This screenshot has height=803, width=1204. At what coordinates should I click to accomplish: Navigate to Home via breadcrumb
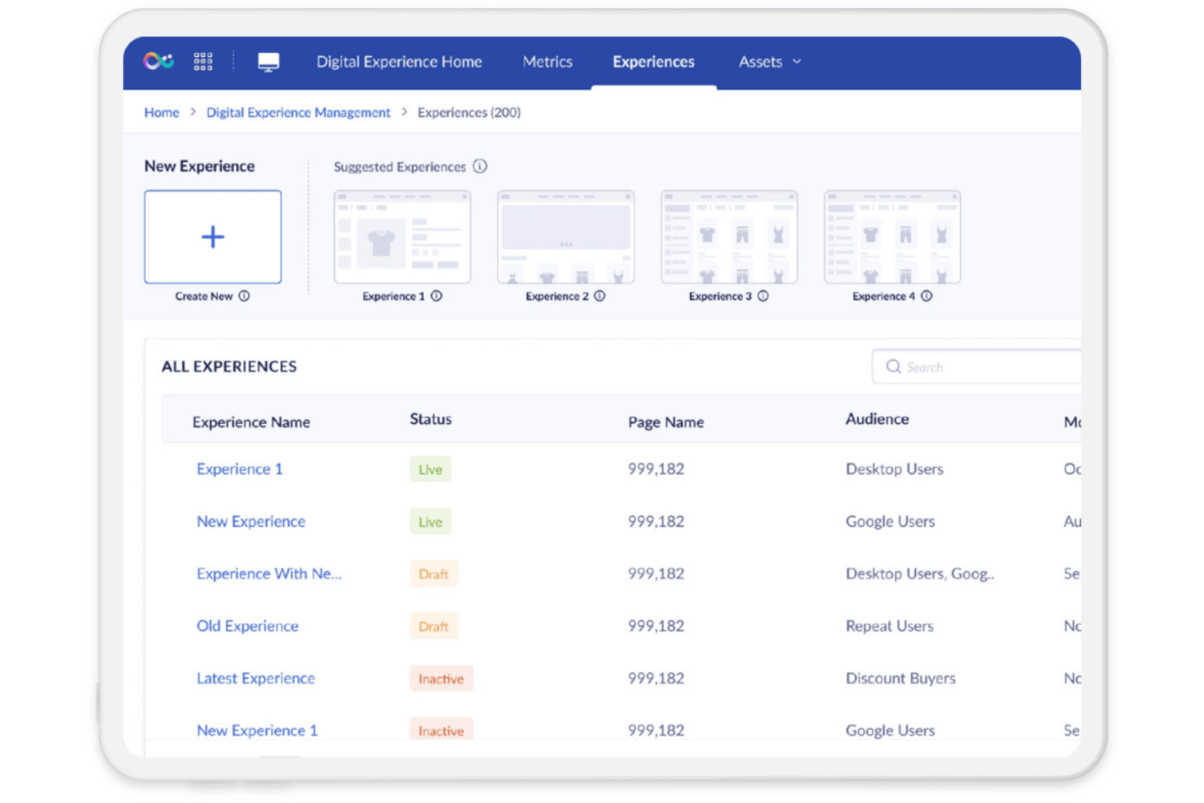161,112
